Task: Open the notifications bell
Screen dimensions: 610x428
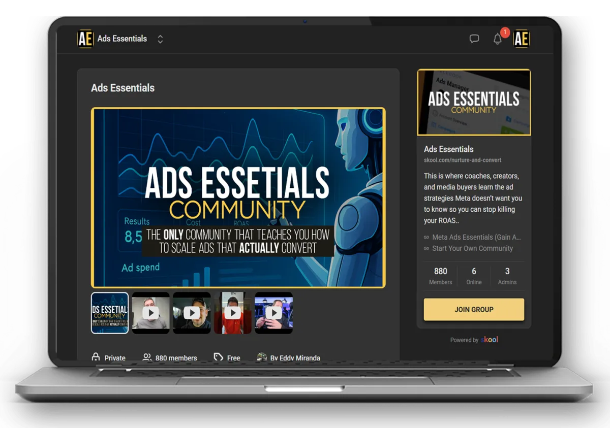Action: (x=498, y=39)
